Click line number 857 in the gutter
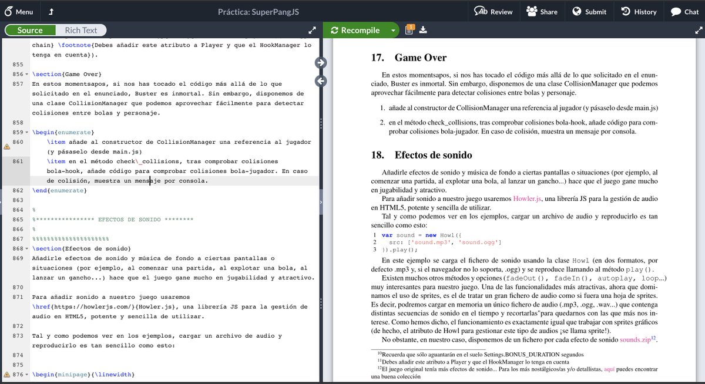The image size is (705, 384). pos(17,84)
